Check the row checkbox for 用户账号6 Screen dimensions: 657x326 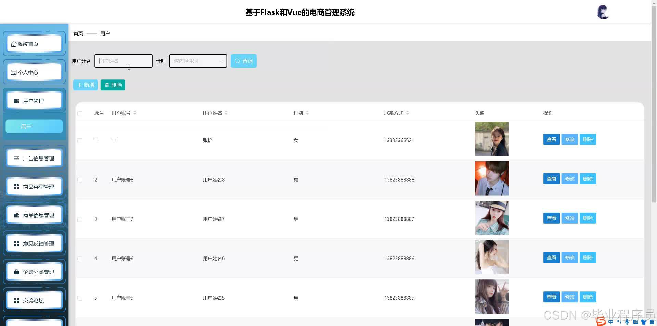[x=80, y=259]
